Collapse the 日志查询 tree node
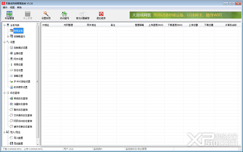The width and height of the screenshot is (243, 152). point(4,93)
